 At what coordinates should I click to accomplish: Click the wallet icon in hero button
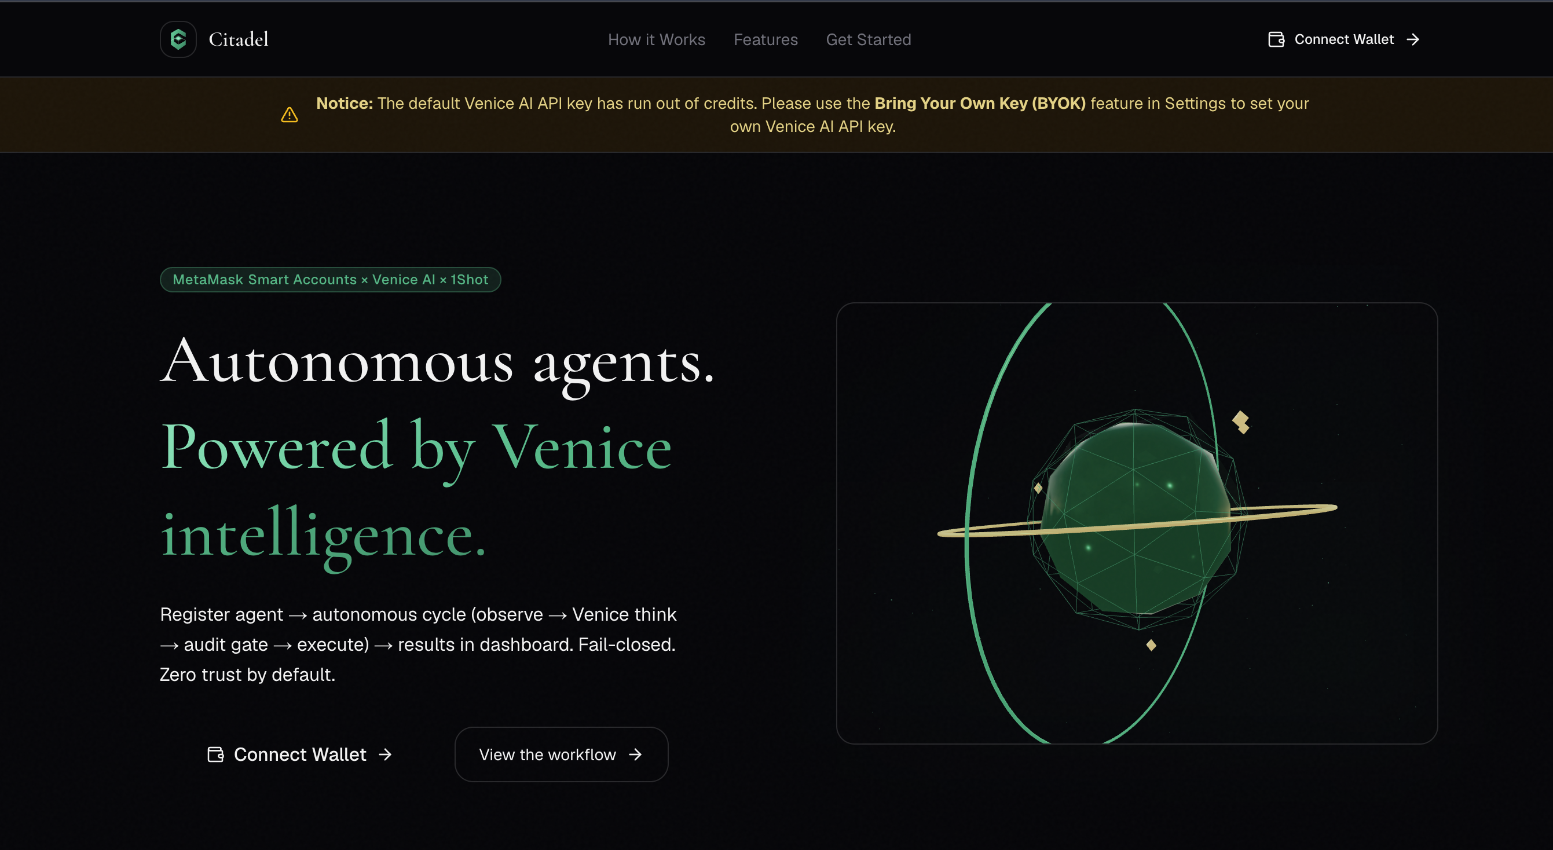point(216,754)
